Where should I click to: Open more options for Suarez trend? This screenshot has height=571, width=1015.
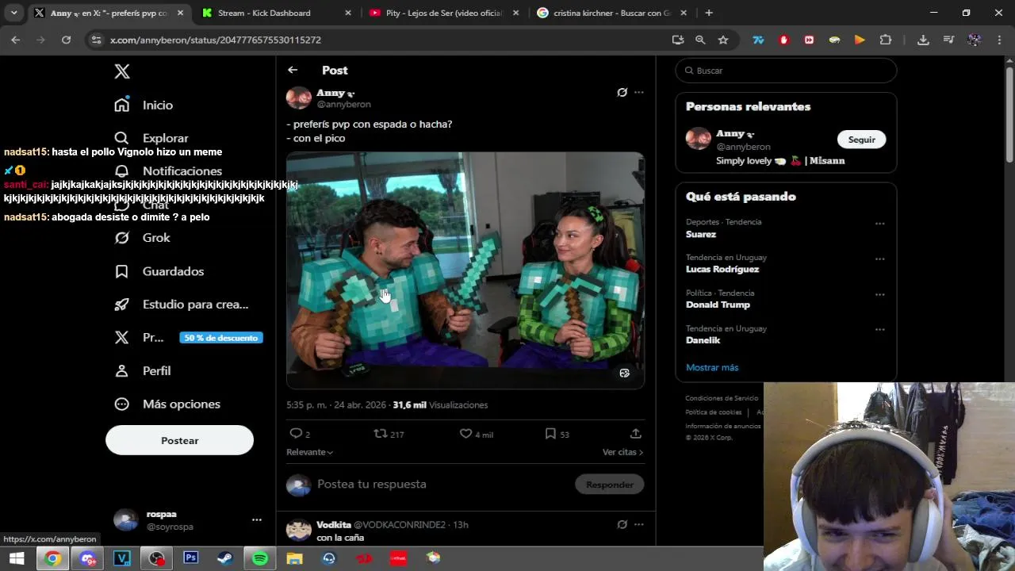pyautogui.click(x=879, y=224)
